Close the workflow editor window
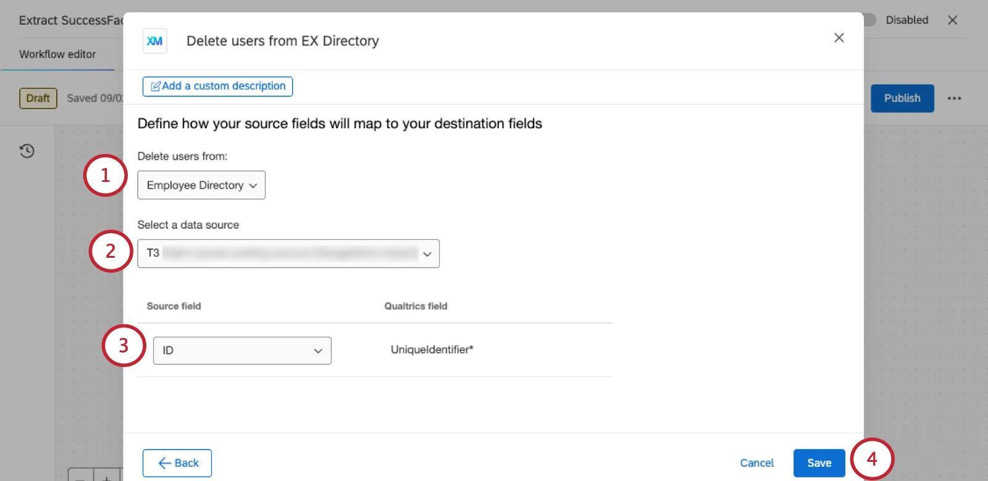Image resolution: width=988 pixels, height=481 pixels. 953,20
